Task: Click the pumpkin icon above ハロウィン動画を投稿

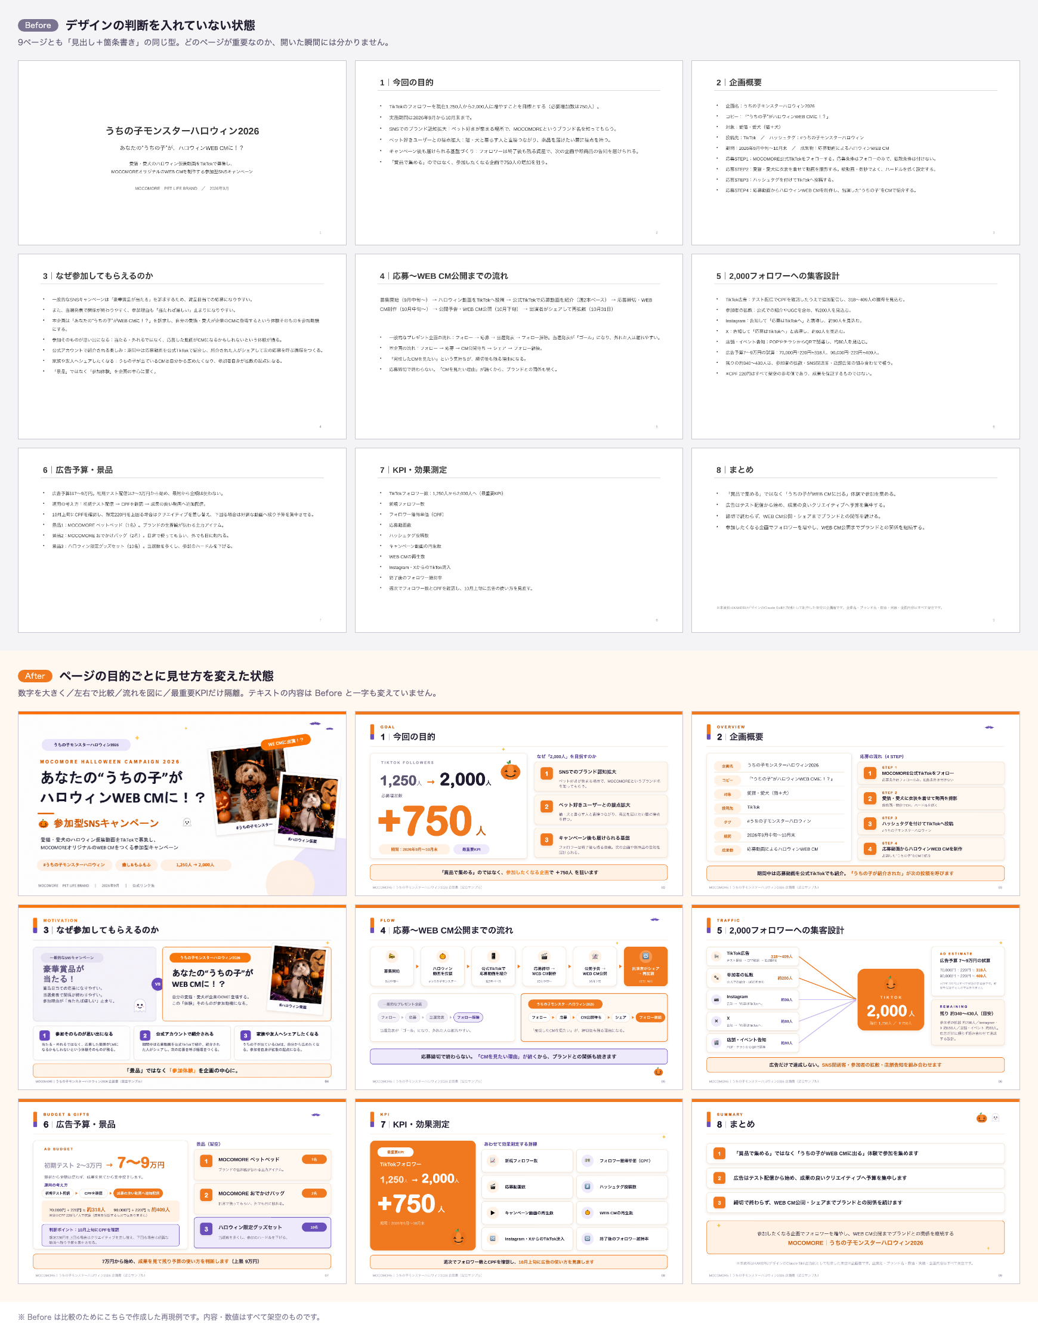Action: 443,956
